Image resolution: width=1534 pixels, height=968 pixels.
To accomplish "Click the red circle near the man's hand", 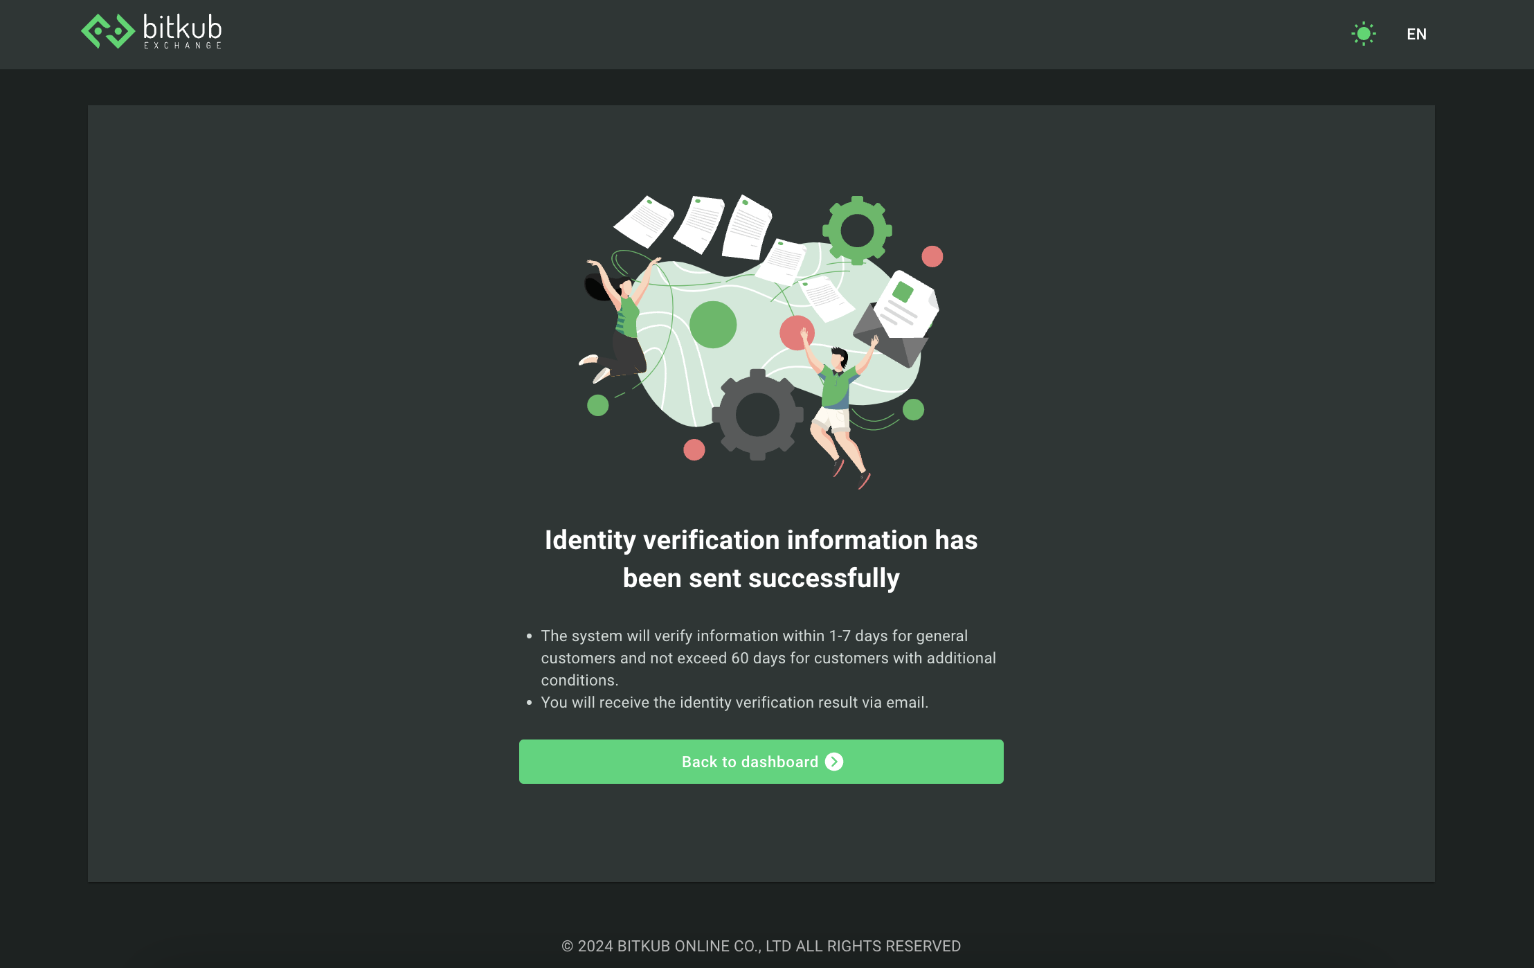I will 796,332.
